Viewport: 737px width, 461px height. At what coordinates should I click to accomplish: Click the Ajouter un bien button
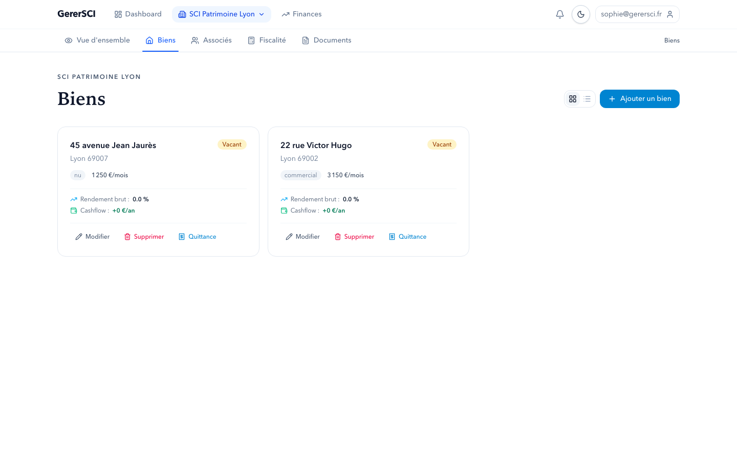[639, 99]
